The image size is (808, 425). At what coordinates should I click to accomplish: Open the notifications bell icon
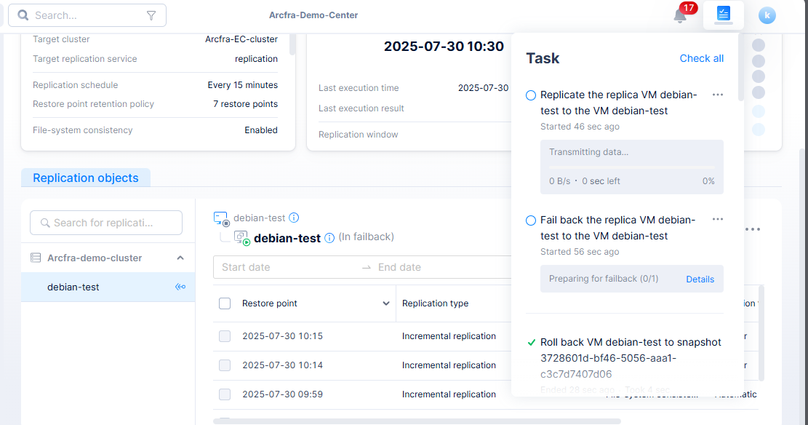point(680,15)
